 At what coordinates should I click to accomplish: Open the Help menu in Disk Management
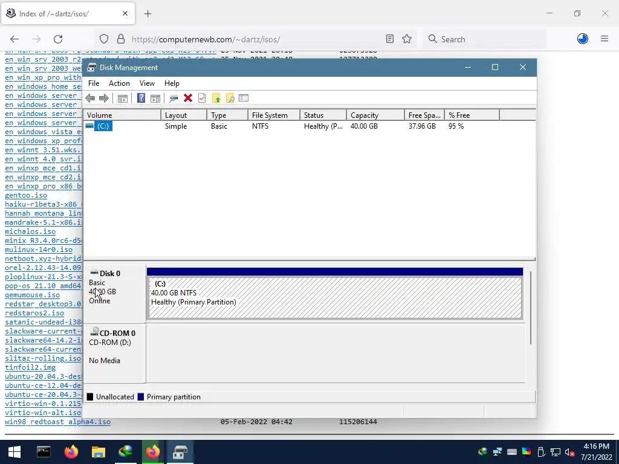click(x=172, y=83)
